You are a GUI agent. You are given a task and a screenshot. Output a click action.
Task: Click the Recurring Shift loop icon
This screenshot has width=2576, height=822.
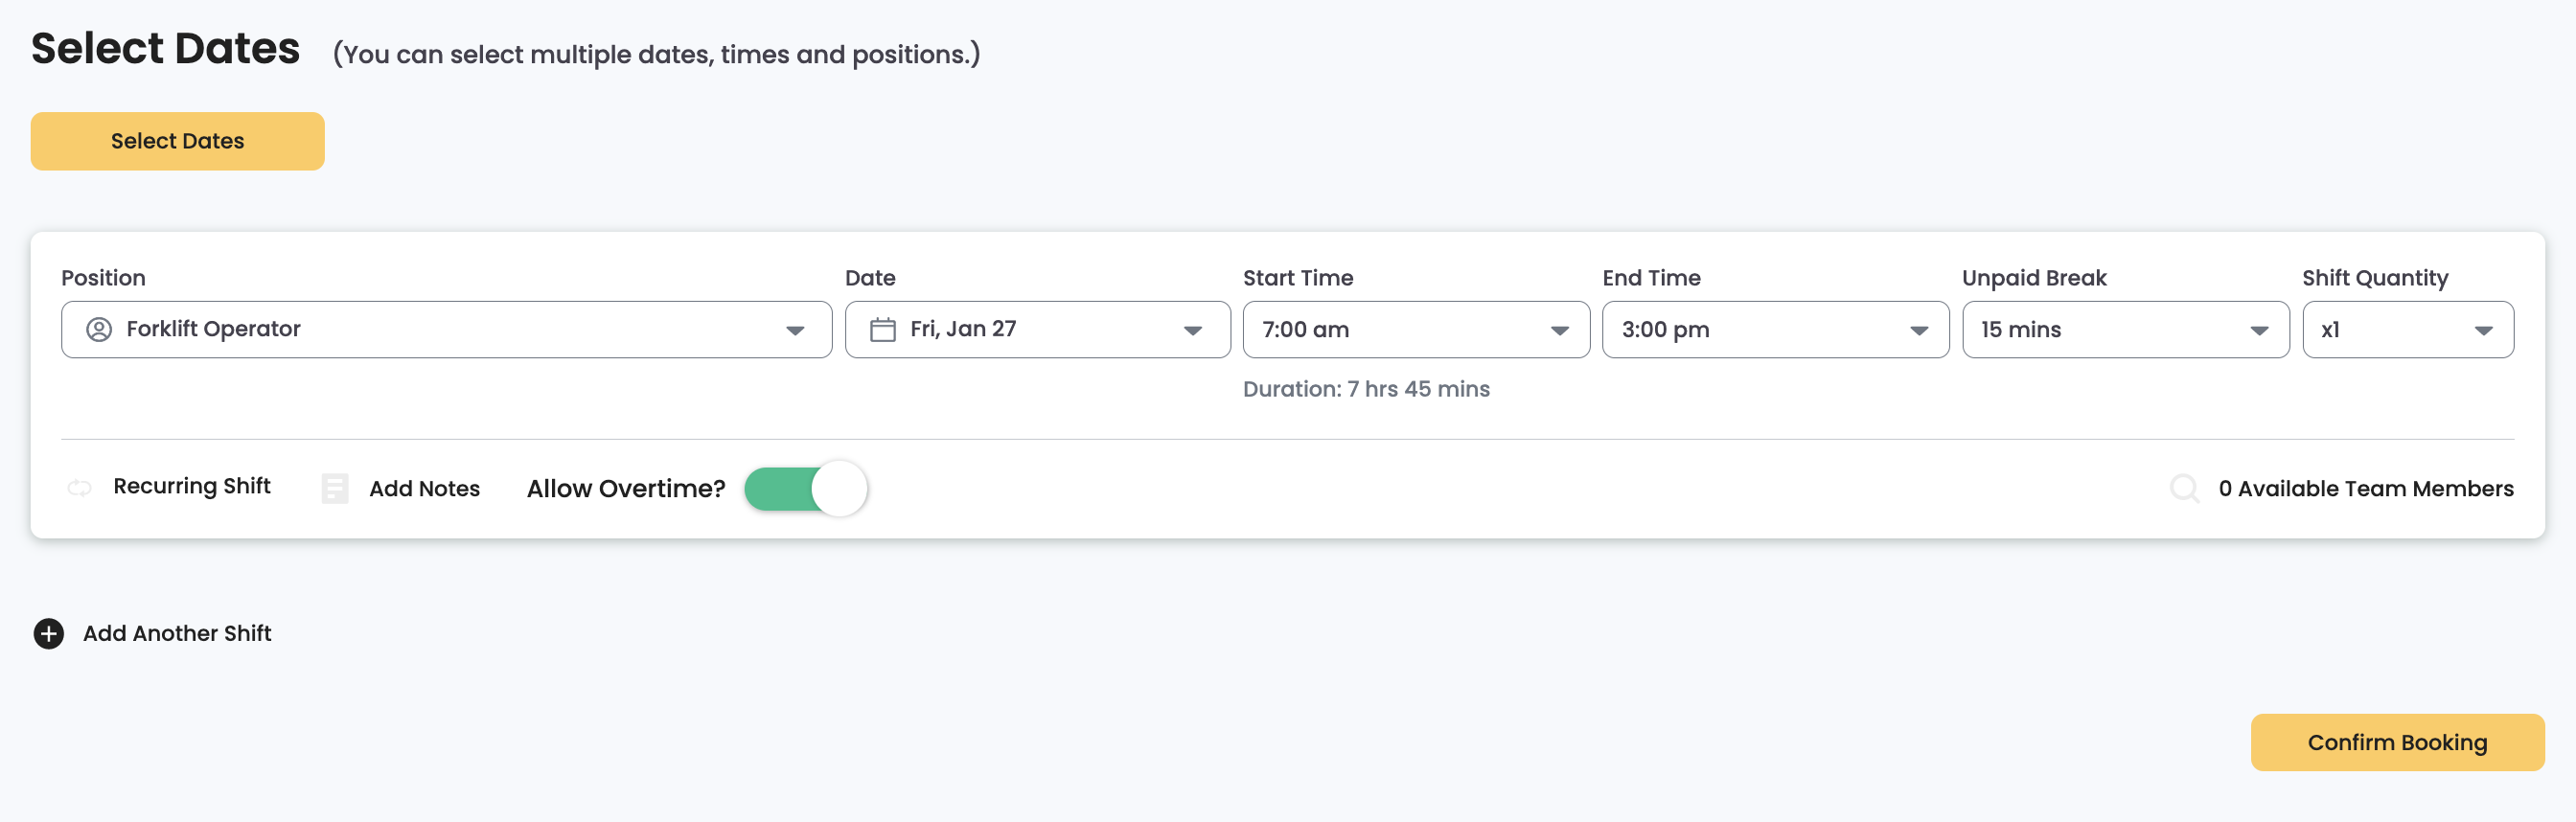(80, 488)
